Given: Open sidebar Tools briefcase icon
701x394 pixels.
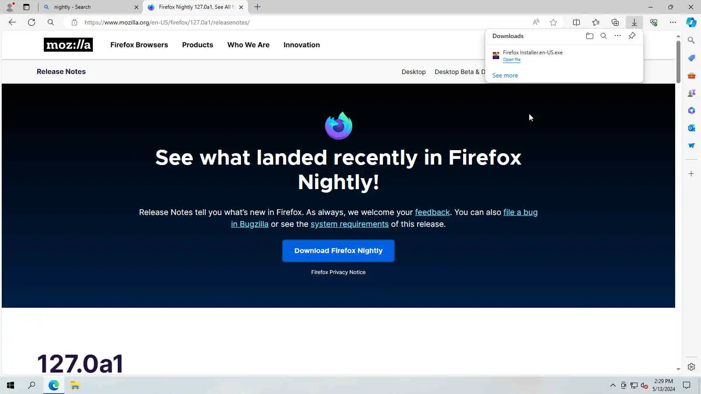Looking at the screenshot, I should click(691, 75).
